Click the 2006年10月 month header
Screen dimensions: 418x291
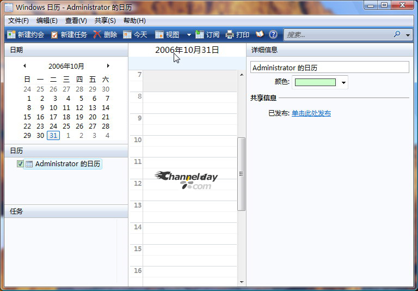(66, 66)
